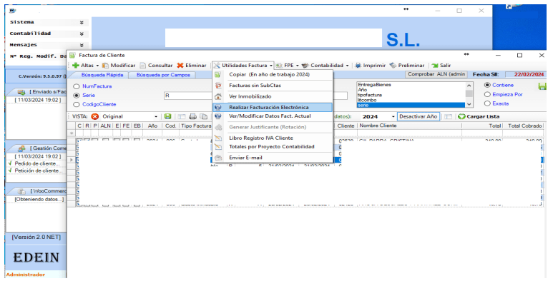The width and height of the screenshot is (553, 286).
Task: Click the Cargar Lista button
Action: [x=479, y=116]
